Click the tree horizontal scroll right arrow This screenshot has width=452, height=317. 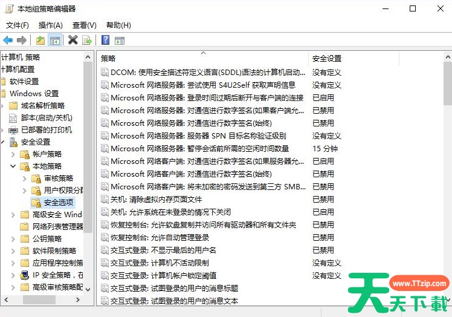78,299
